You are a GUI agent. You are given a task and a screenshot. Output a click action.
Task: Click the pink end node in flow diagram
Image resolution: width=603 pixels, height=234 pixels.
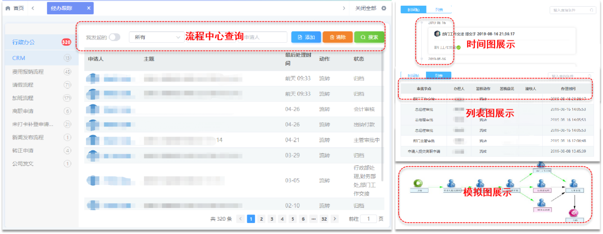pyautogui.click(x=574, y=212)
